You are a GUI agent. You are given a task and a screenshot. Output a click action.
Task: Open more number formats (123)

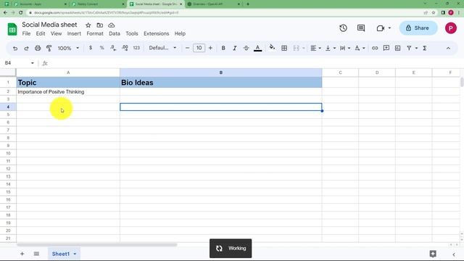136,48
